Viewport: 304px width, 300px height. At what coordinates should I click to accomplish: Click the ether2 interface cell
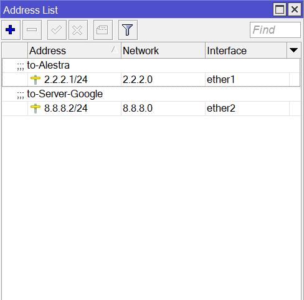point(247,109)
